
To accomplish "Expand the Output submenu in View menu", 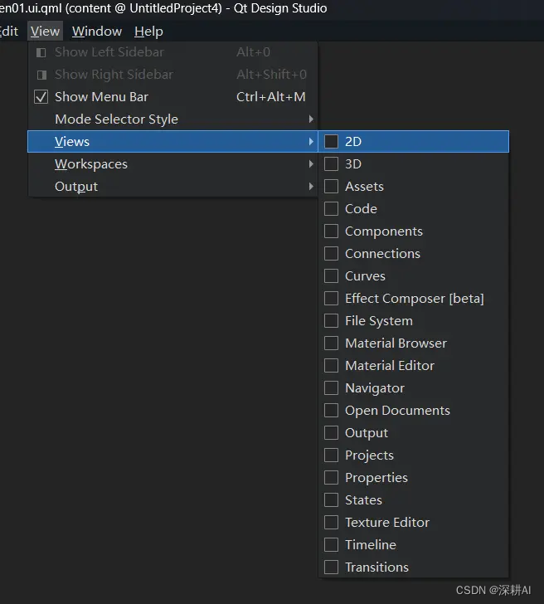I will point(172,186).
